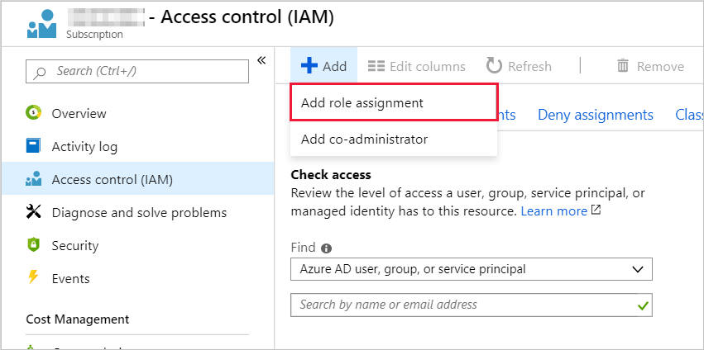Screen dimensions: 704x350
Task: Focus the sidebar Search (Ctrl+/) box
Action: click(x=137, y=71)
